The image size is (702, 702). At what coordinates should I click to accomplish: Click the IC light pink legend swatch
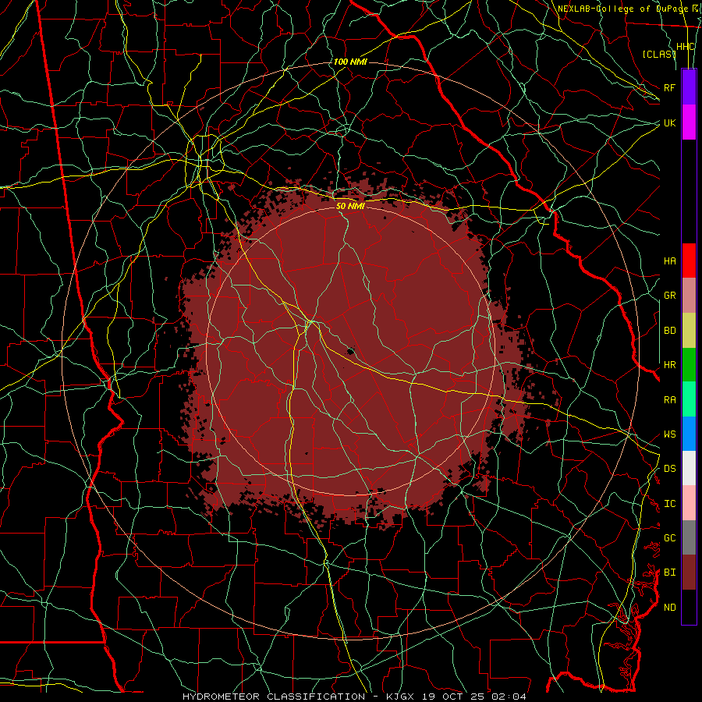coord(689,503)
